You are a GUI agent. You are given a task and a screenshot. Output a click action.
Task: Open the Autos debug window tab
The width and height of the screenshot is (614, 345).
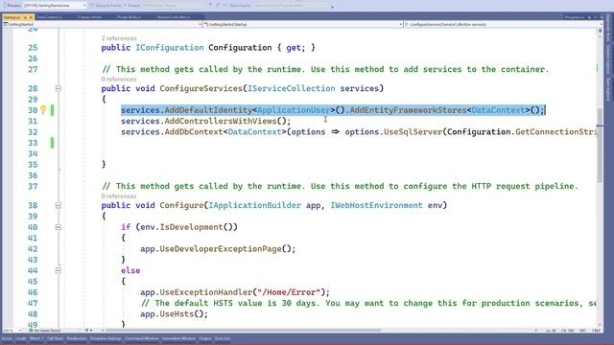click(7, 338)
